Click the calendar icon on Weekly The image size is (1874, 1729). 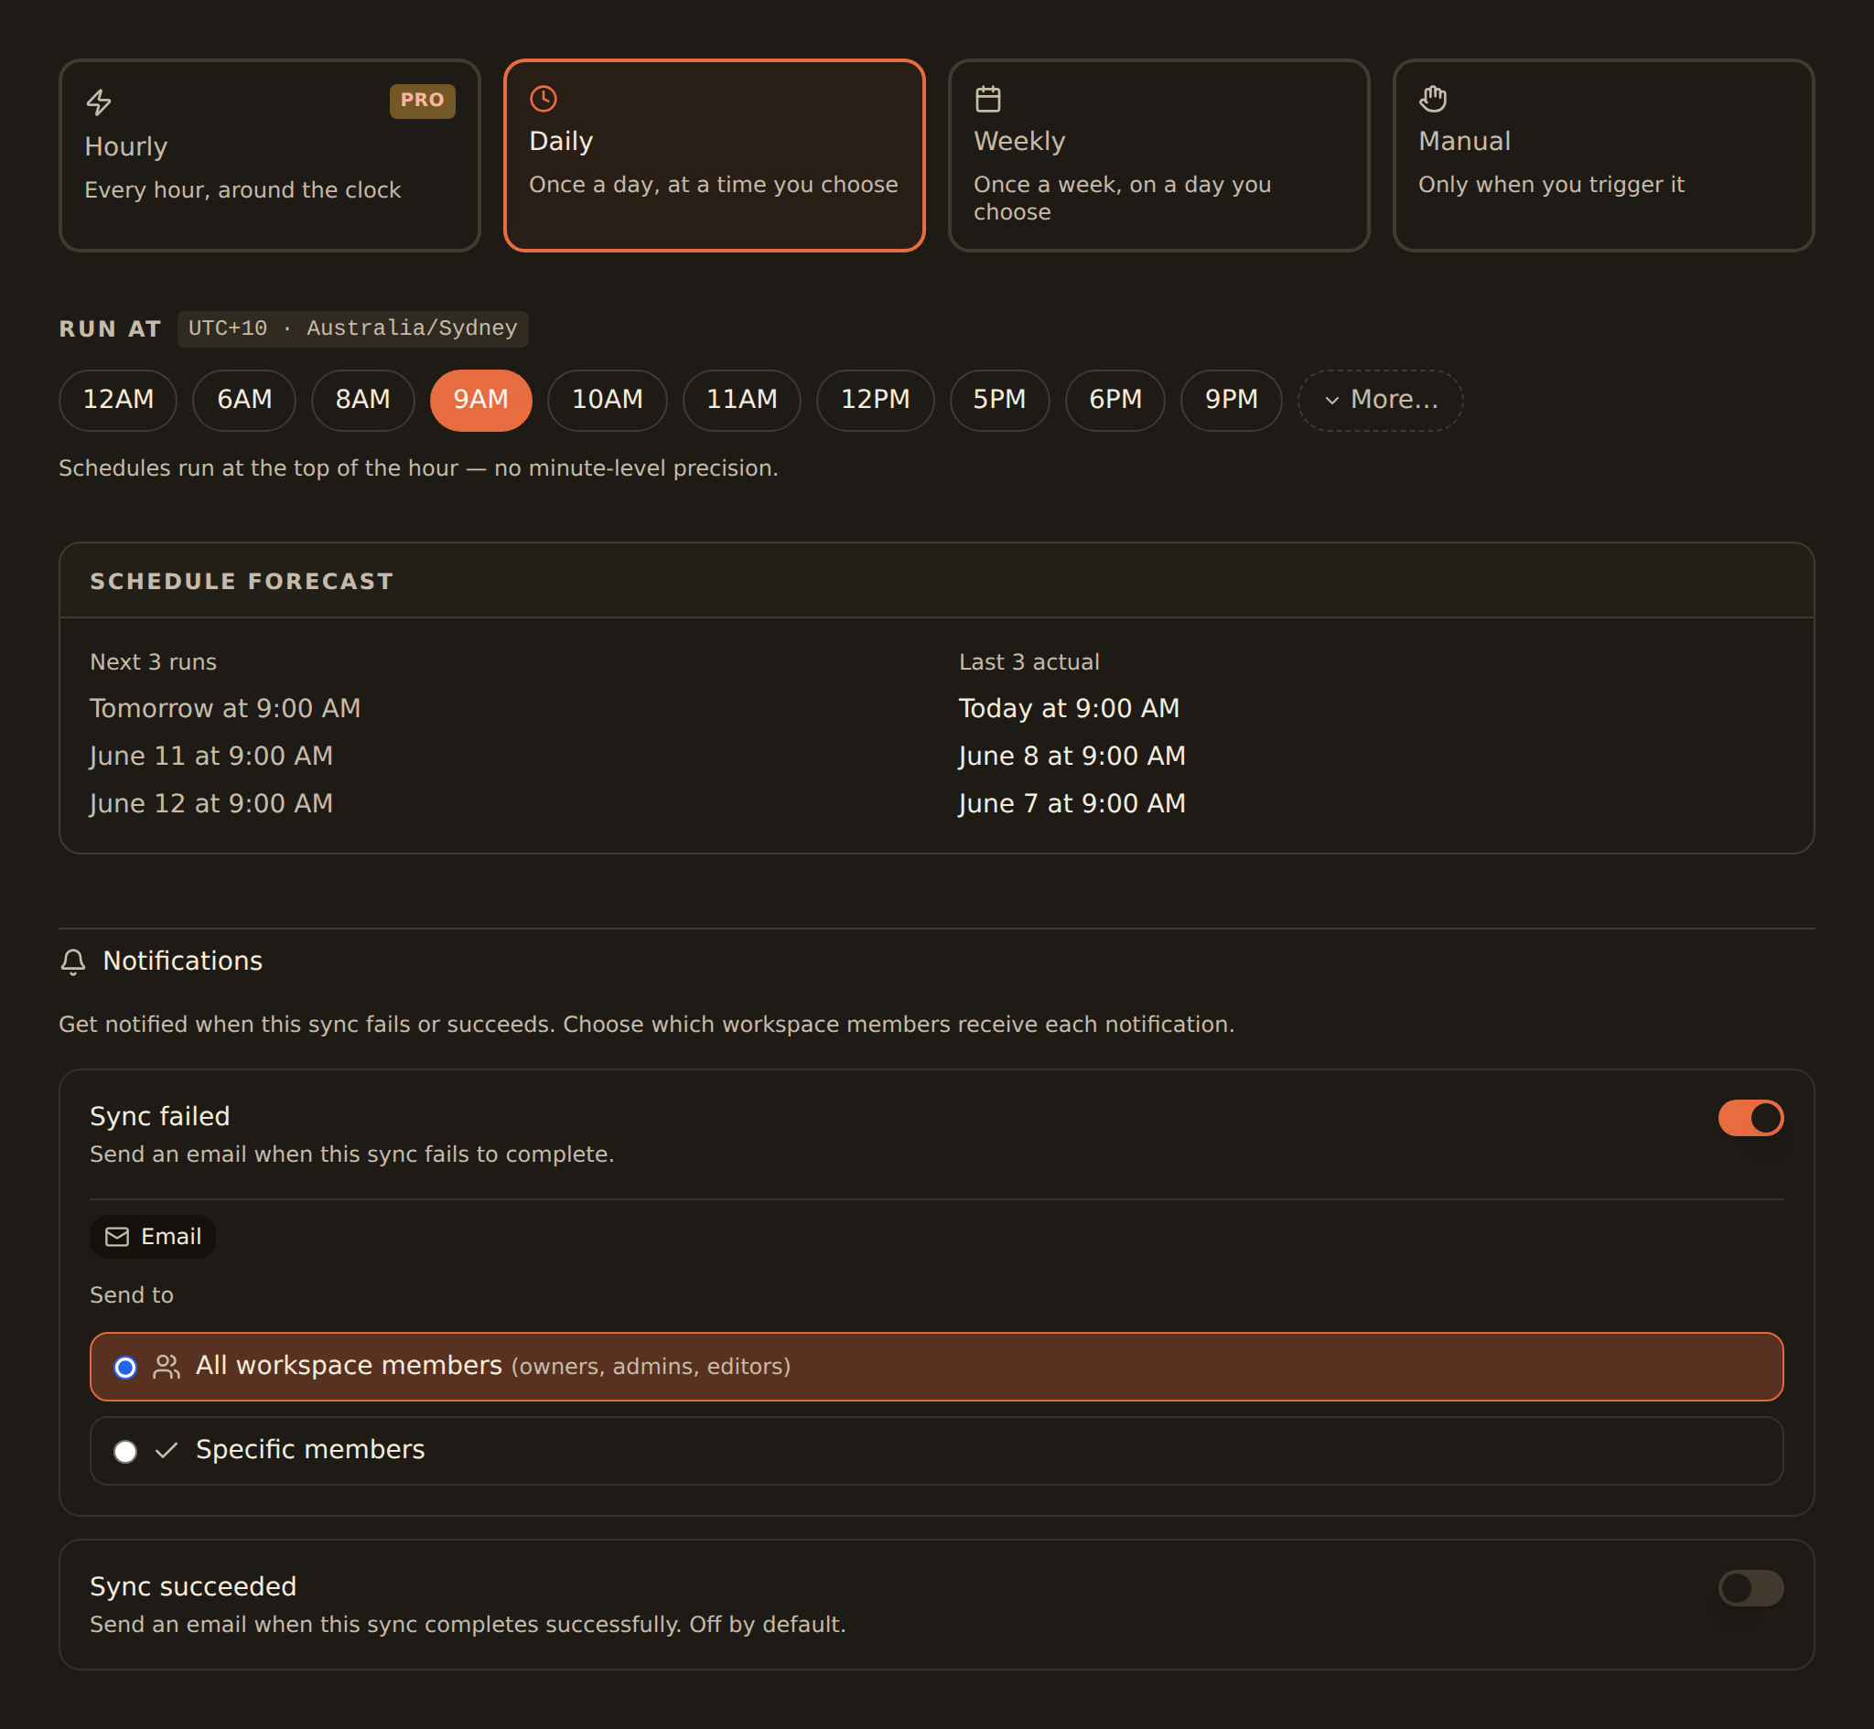click(x=988, y=98)
